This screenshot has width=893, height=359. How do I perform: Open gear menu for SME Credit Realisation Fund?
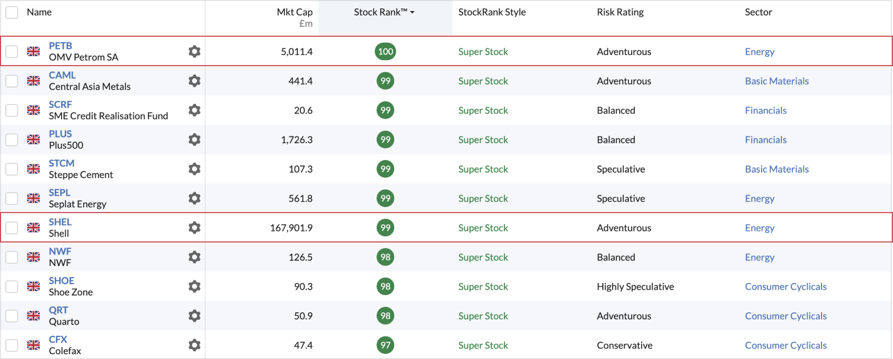click(195, 110)
